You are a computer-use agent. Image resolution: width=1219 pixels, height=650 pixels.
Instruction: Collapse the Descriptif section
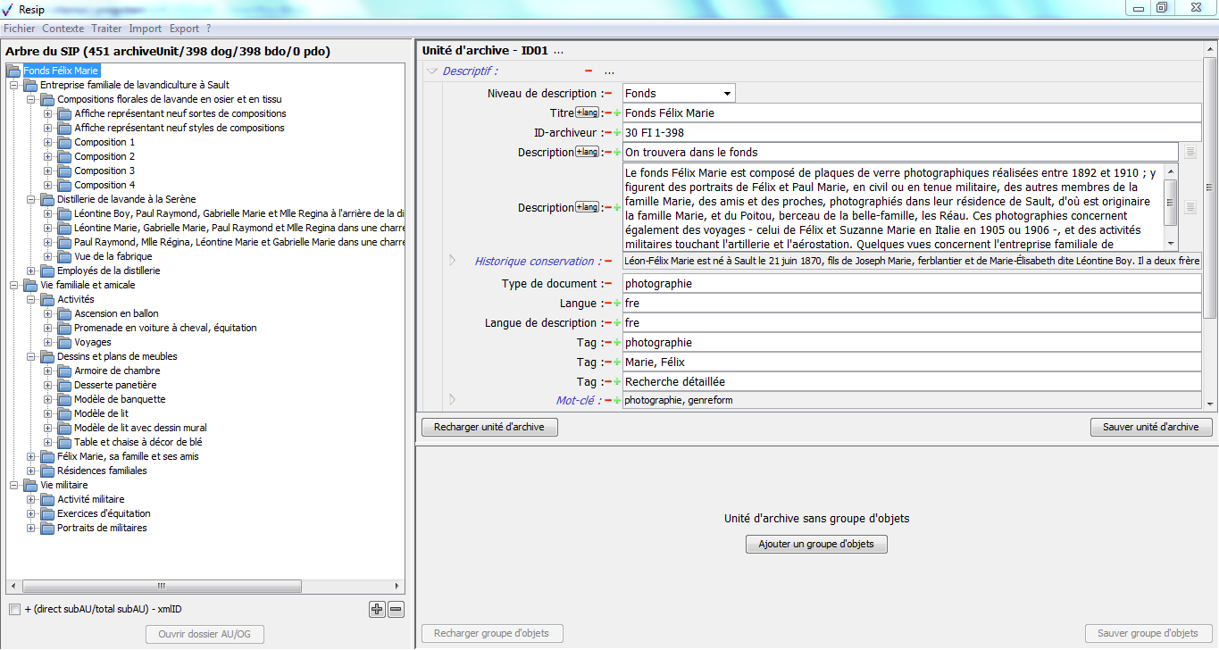tap(432, 71)
